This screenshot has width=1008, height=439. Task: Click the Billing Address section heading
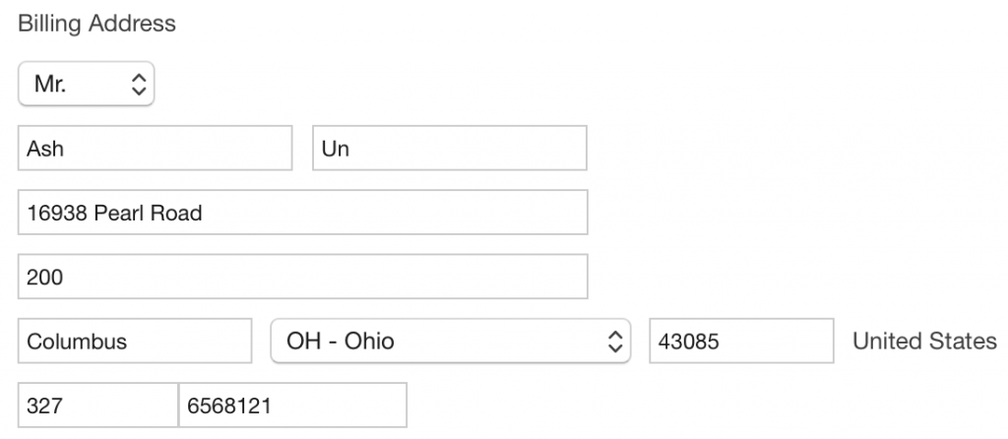96,24
